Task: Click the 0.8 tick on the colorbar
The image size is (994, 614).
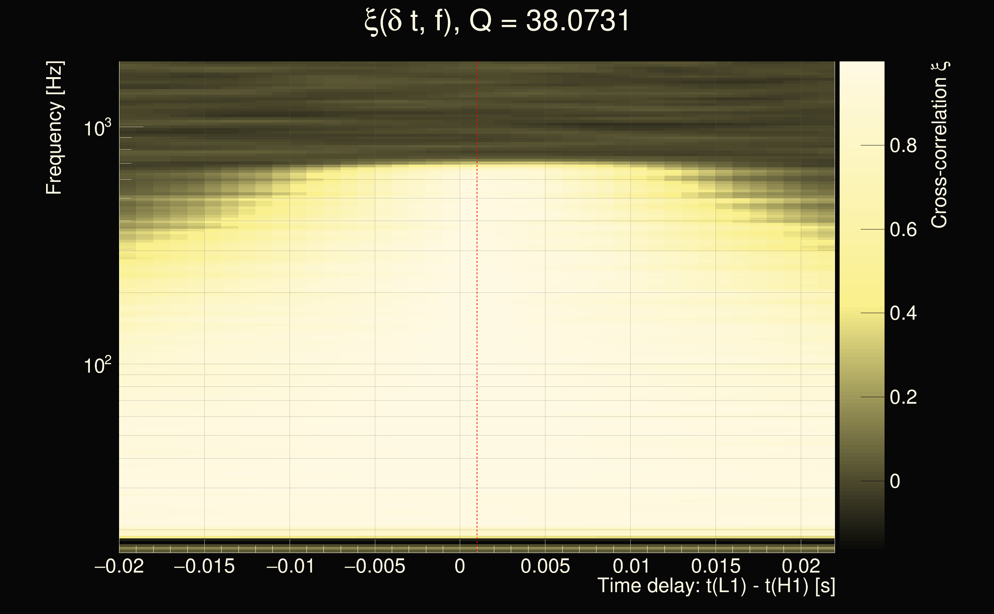Action: pos(903,145)
